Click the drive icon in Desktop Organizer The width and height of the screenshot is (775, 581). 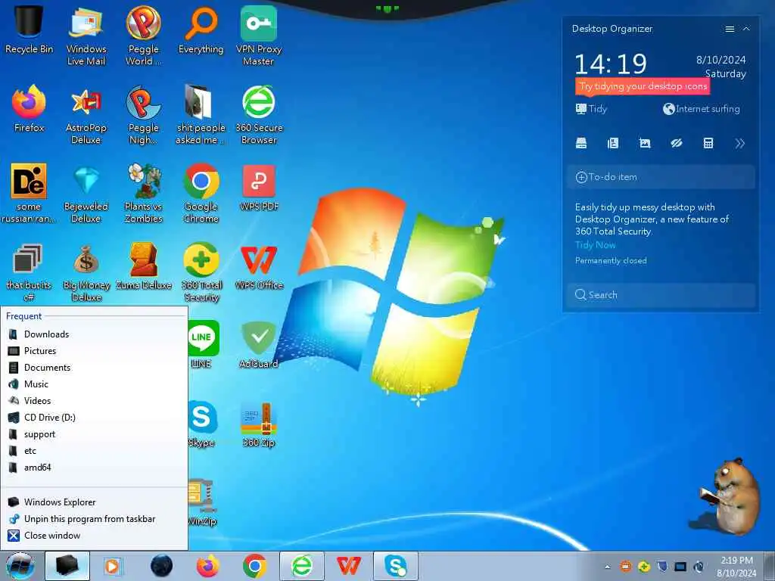click(x=581, y=143)
